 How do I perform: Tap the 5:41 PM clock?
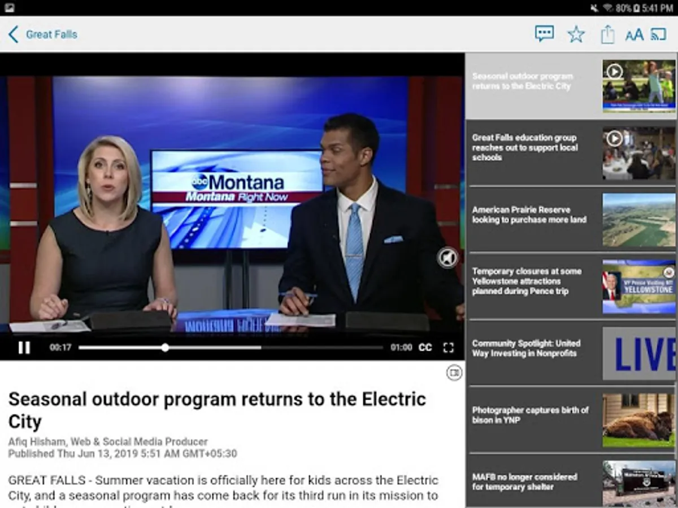pos(658,8)
